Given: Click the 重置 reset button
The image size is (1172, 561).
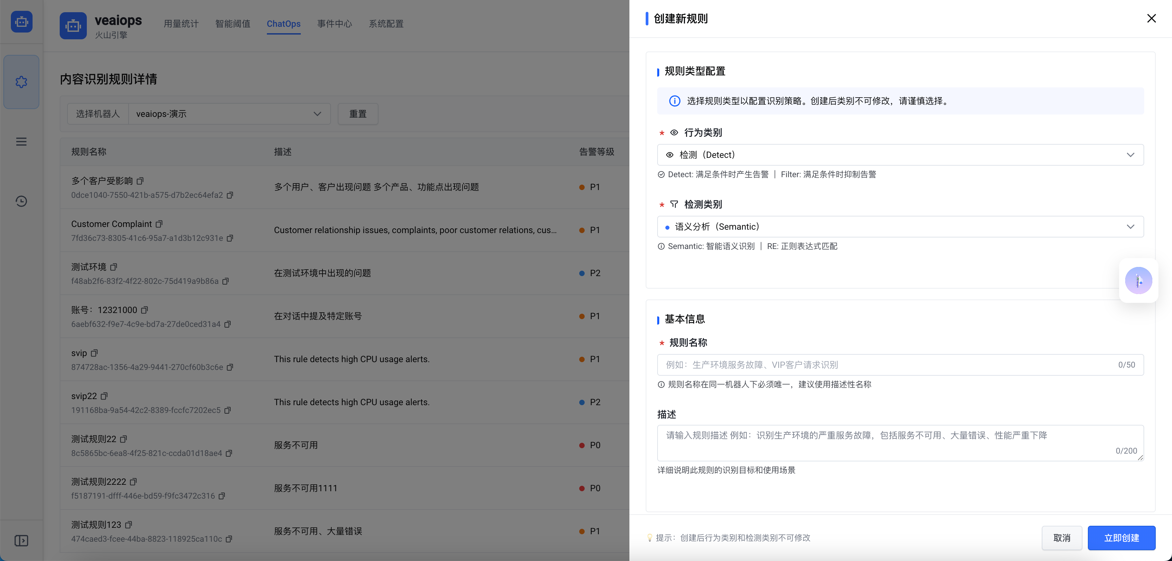Looking at the screenshot, I should tap(358, 113).
